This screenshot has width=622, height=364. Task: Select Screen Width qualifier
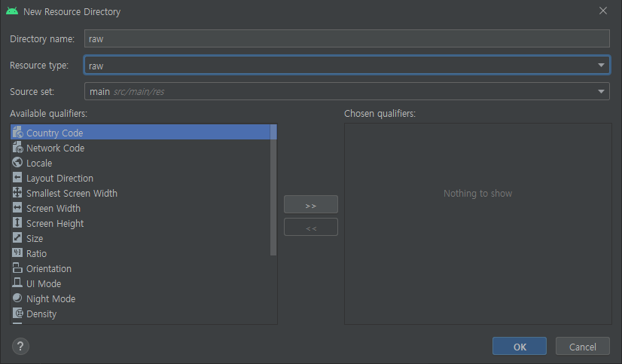pyautogui.click(x=140, y=207)
